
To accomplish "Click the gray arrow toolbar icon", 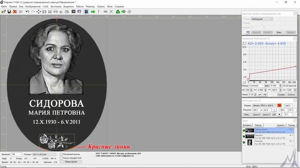I will [105, 12].
